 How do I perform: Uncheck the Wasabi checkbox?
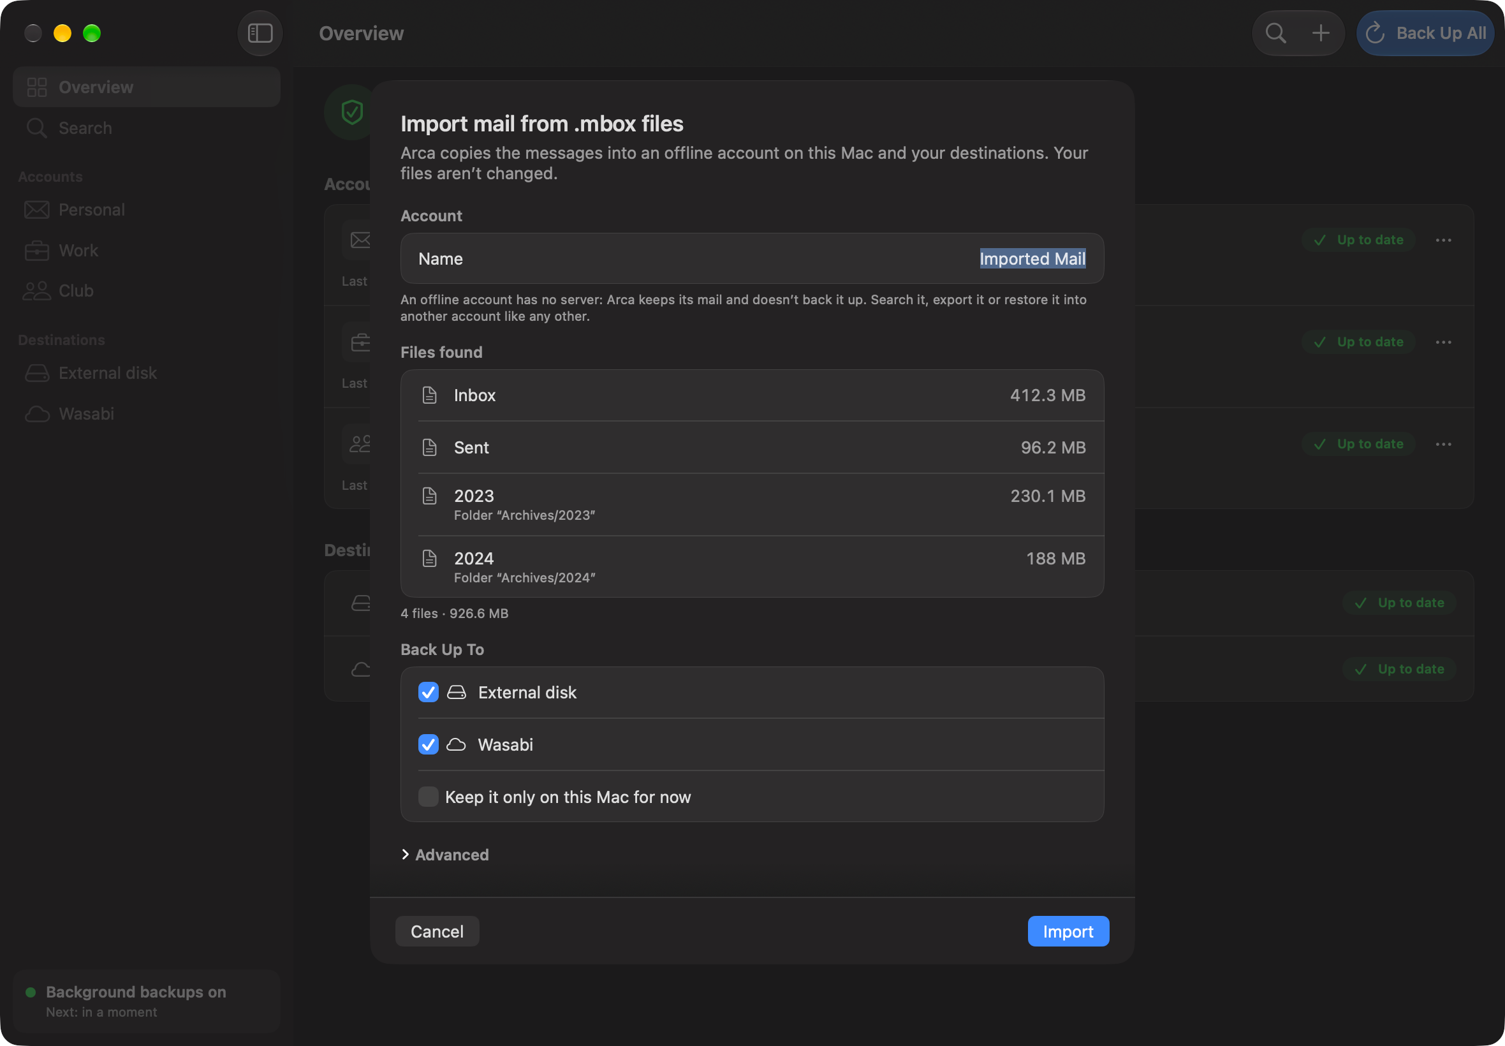(429, 744)
